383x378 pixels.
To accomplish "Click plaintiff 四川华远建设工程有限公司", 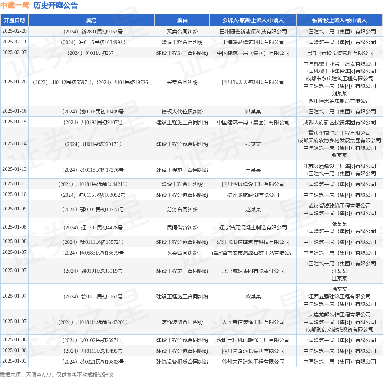I will [x=253, y=184].
